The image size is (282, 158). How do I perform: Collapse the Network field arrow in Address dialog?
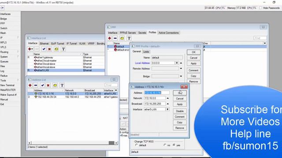[167, 98]
